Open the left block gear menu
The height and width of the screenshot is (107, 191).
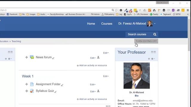pyautogui.click(x=10, y=59)
